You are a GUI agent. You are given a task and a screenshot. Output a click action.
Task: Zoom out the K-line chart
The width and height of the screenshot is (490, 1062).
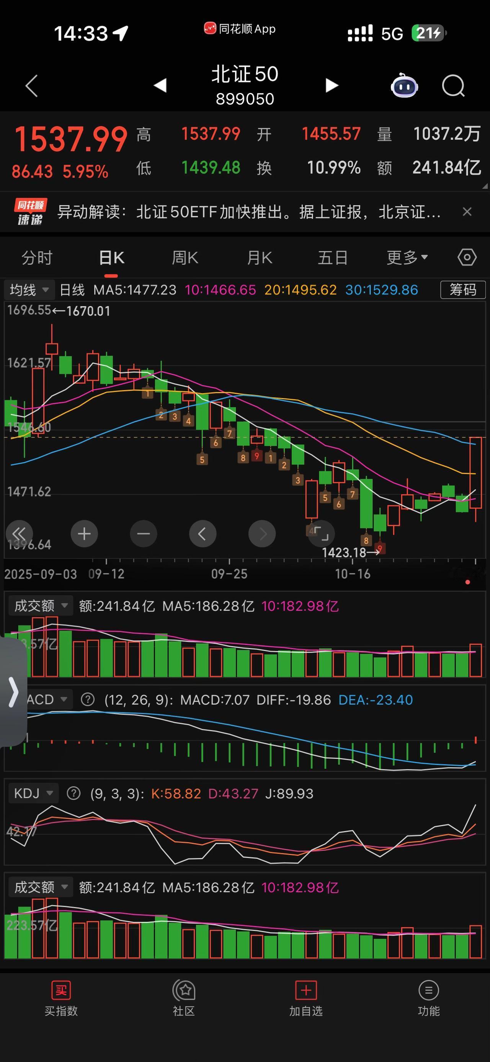(144, 533)
